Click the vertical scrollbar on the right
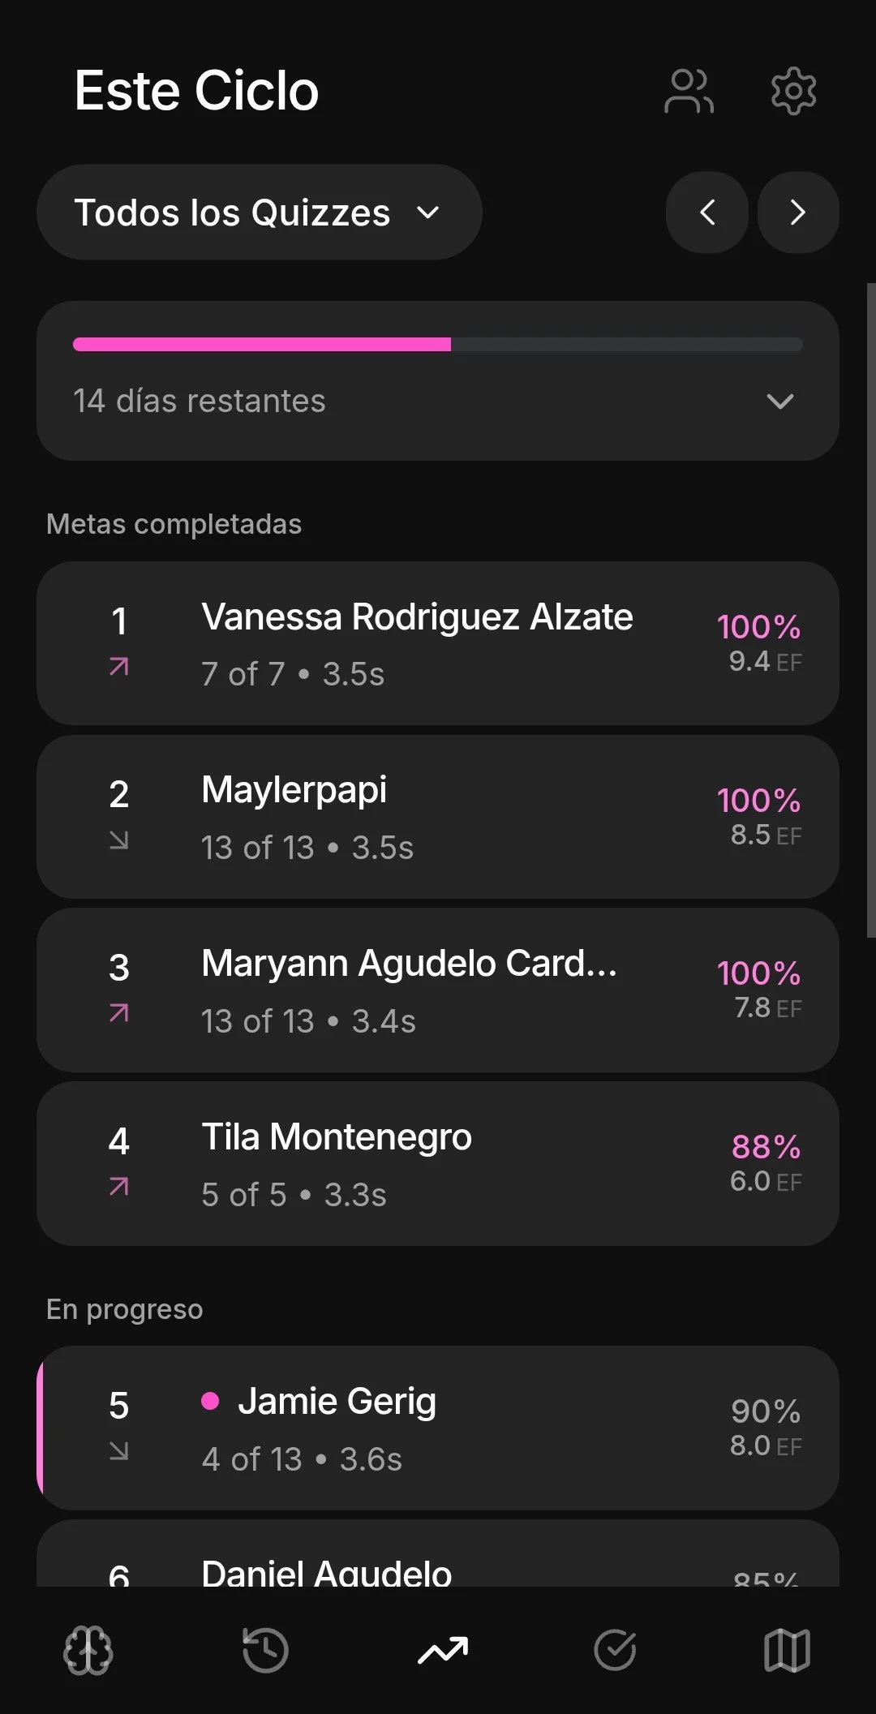Viewport: 876px width, 1714px height. coord(871,610)
